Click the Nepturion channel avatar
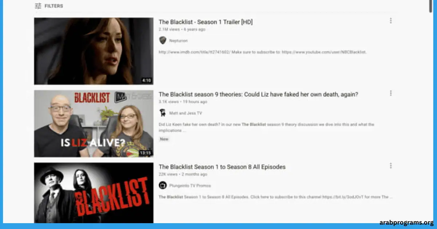The width and height of the screenshot is (437, 229). (163, 40)
